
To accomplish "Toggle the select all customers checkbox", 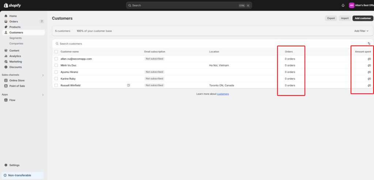I will pyautogui.click(x=56, y=52).
